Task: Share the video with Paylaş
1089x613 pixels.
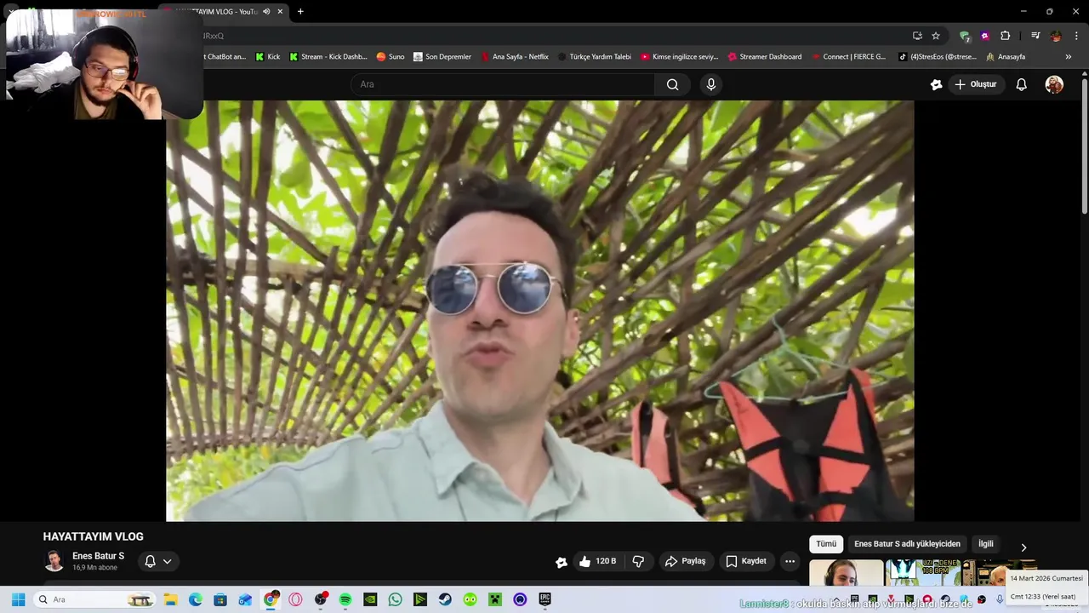Action: (686, 561)
